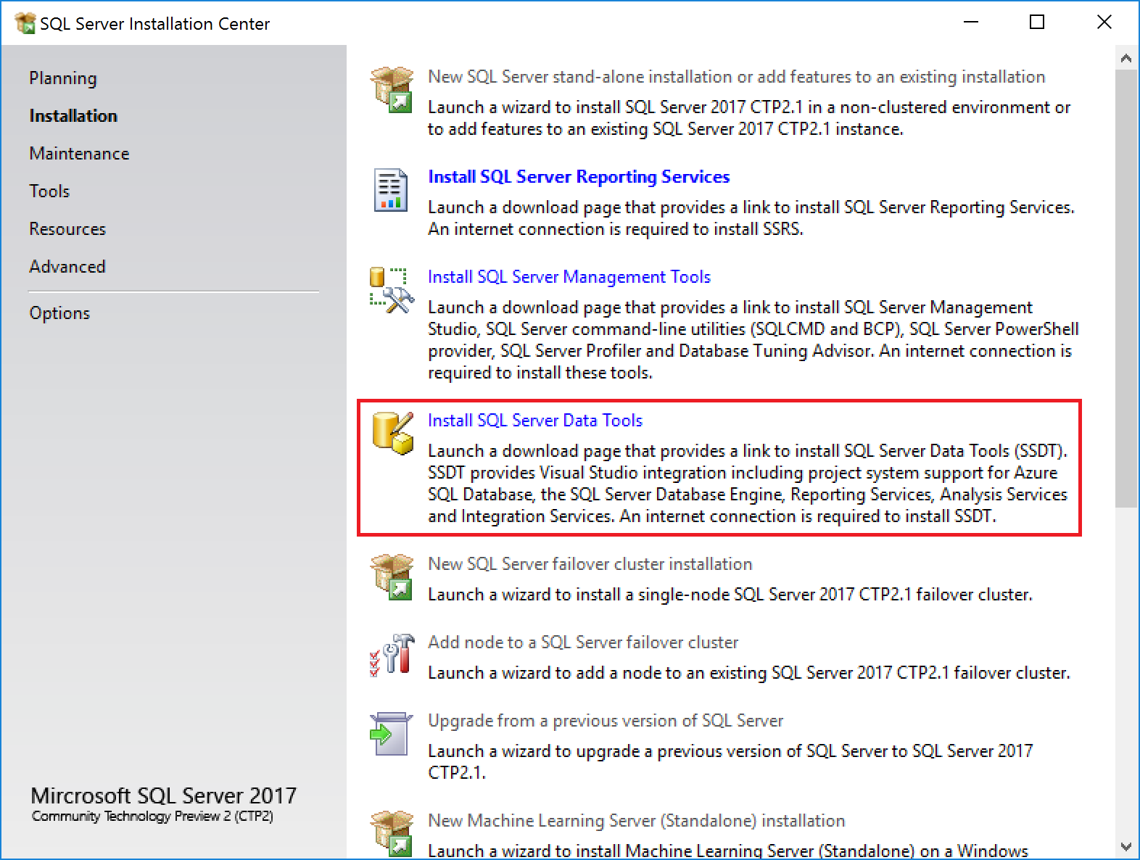
Task: Open Install SQL Server Reporting Services link
Action: pyautogui.click(x=579, y=177)
